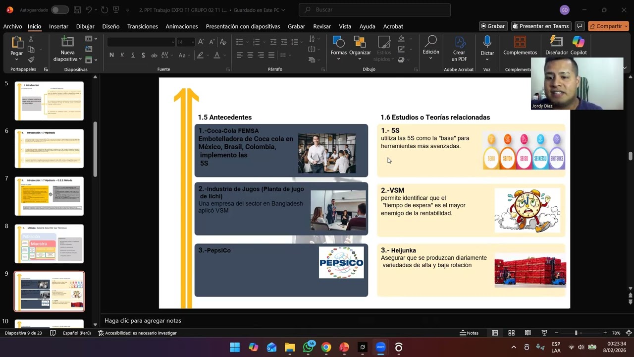Switch to Slide Sorter view
Viewport: 634px width, 357px height.
click(x=511, y=333)
